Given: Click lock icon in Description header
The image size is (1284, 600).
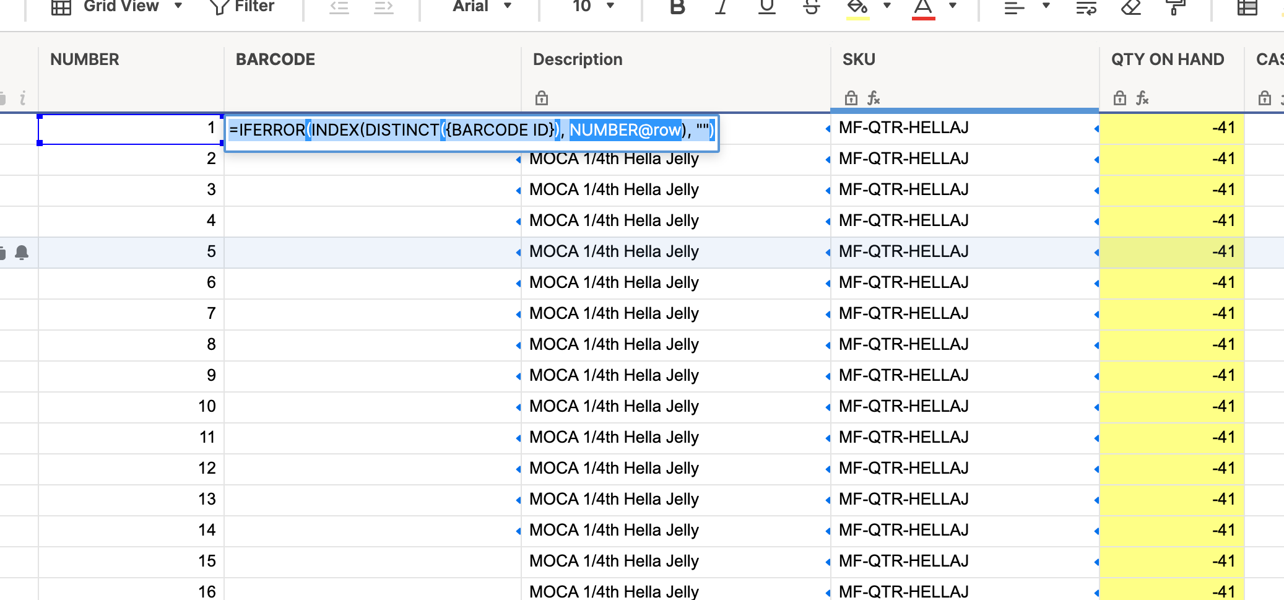Looking at the screenshot, I should coord(542,98).
